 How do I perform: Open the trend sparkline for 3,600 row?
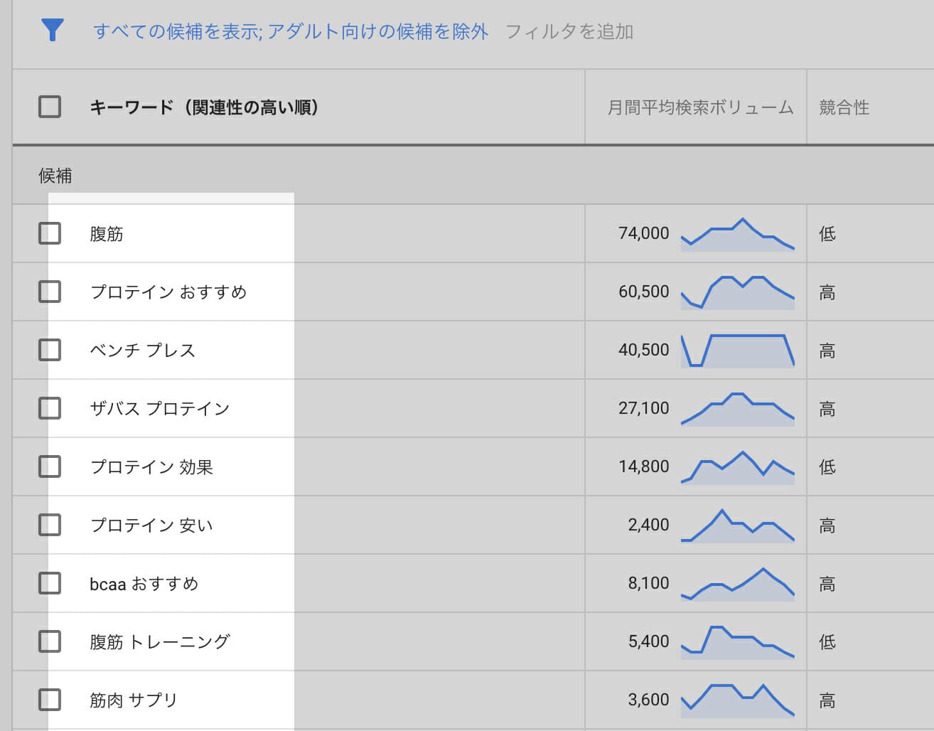tap(738, 700)
